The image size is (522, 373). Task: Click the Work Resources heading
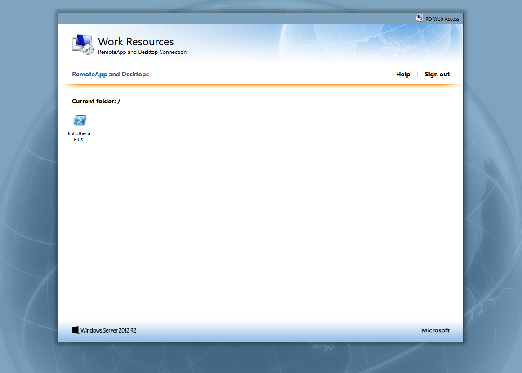pos(136,42)
